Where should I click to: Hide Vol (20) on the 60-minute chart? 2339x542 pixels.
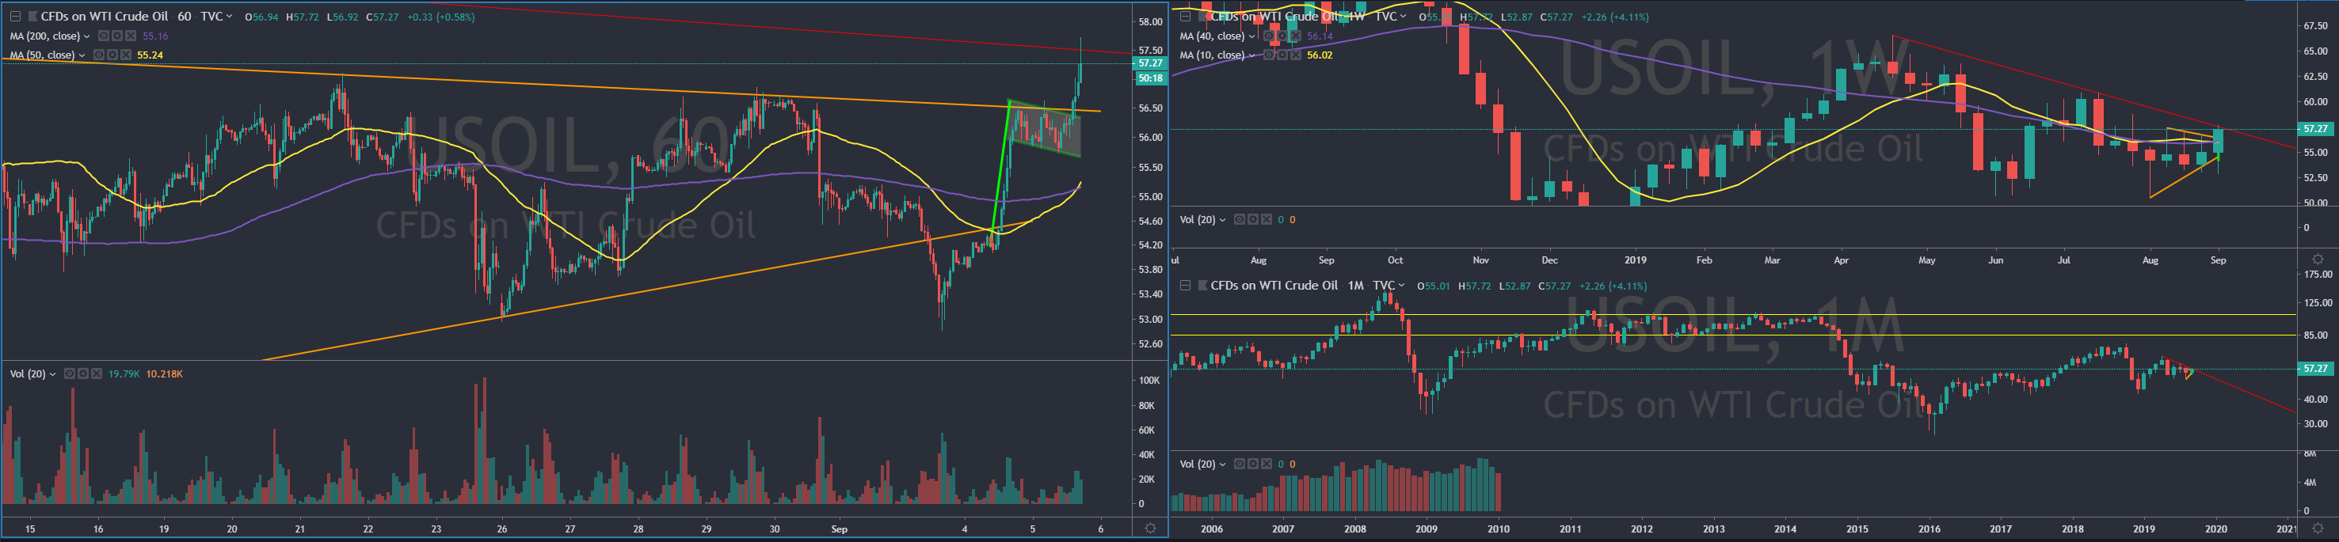pos(70,374)
